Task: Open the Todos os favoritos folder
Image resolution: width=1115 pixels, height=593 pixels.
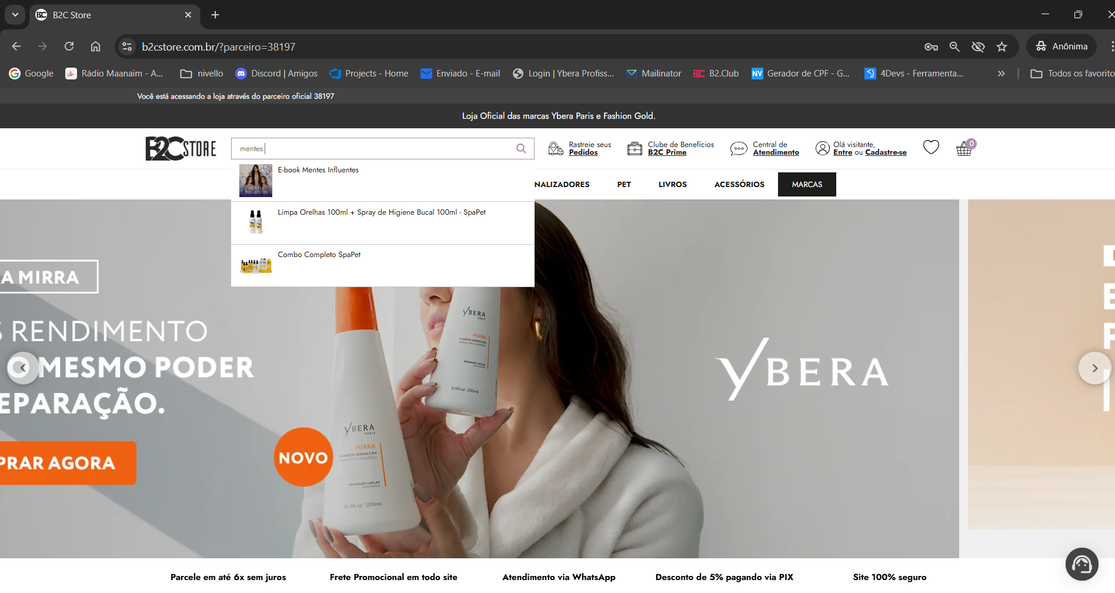Action: [x=1073, y=74]
